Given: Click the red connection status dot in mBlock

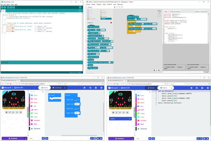Looking at the screenshot, I should pos(111,23).
